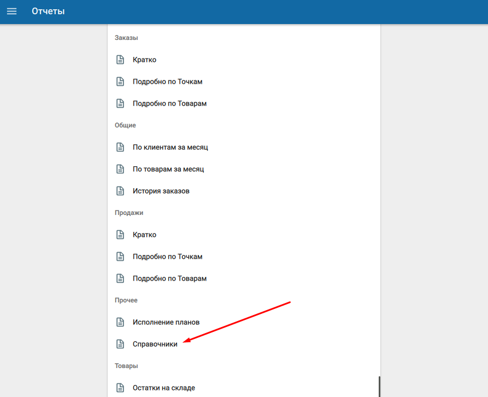The width and height of the screenshot is (488, 397).
Task: Click the vertical scrollbar thumb of the list
Action: [379, 386]
